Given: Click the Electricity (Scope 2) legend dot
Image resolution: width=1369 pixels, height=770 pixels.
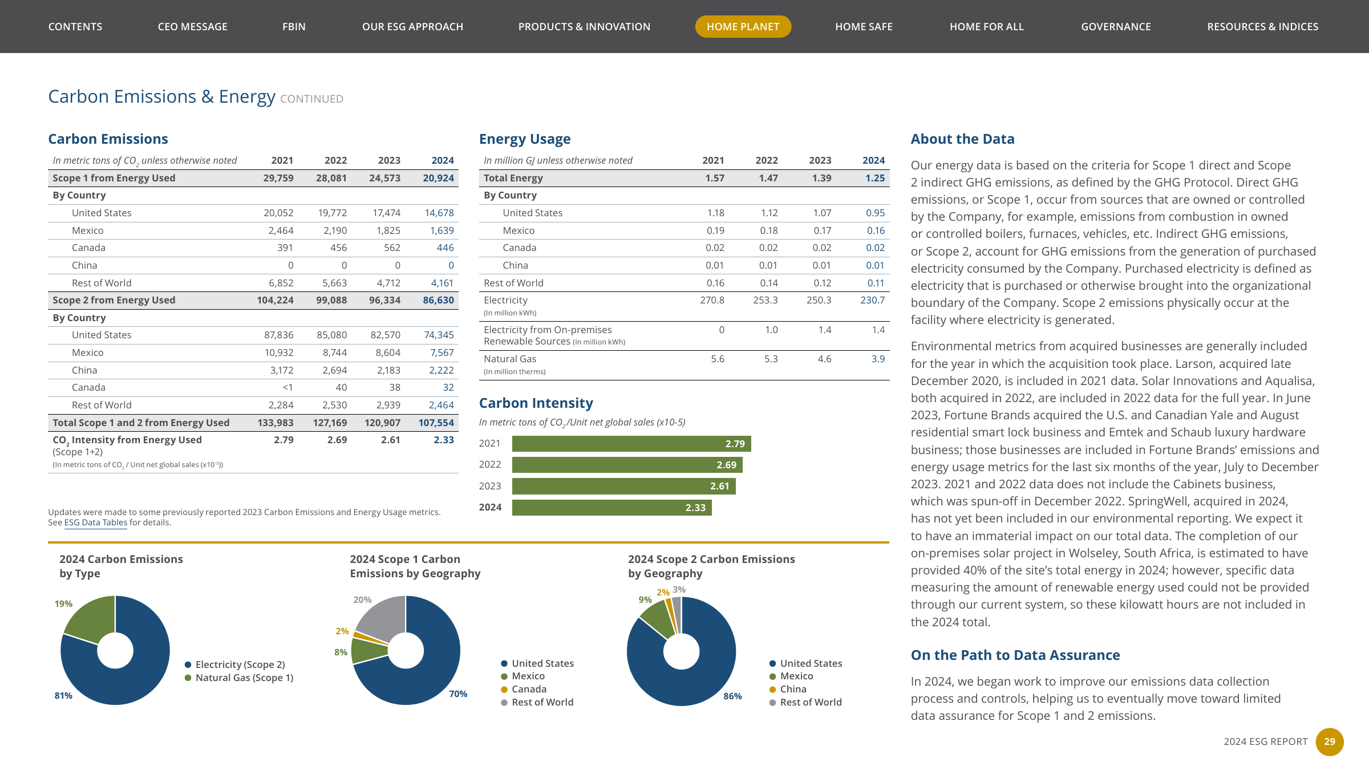Looking at the screenshot, I should pos(188,664).
